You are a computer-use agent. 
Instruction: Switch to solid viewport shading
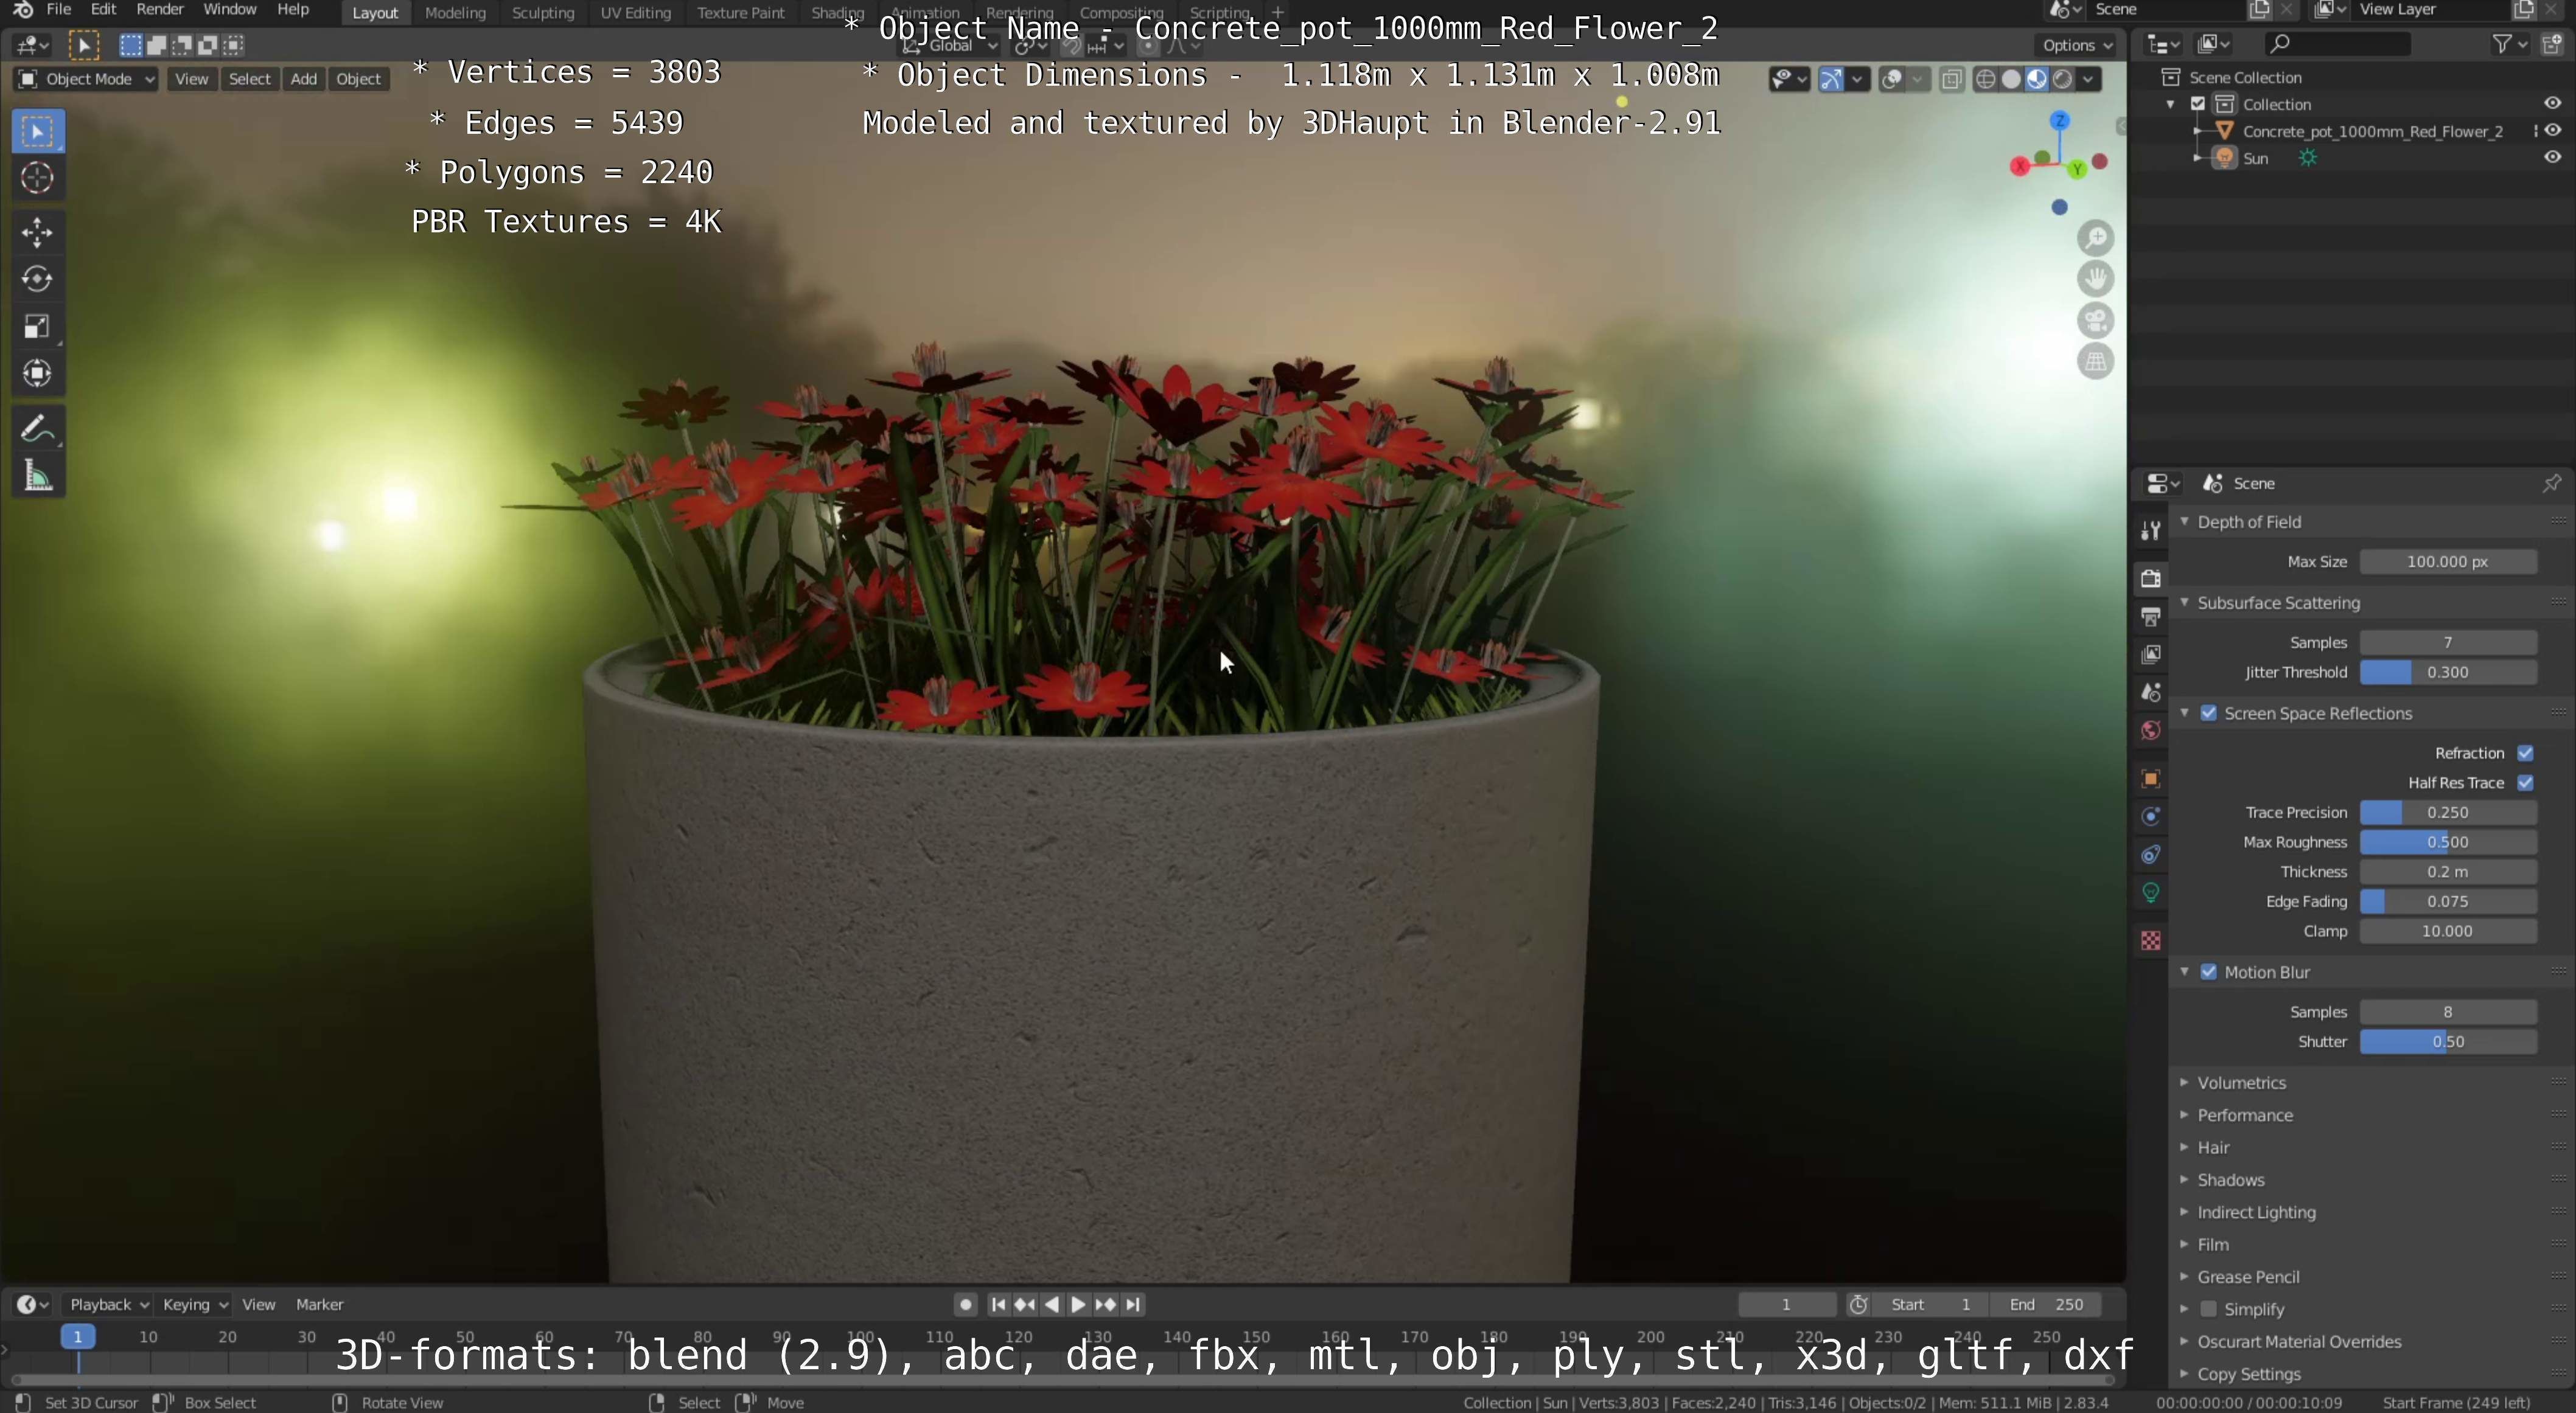pos(2011,80)
